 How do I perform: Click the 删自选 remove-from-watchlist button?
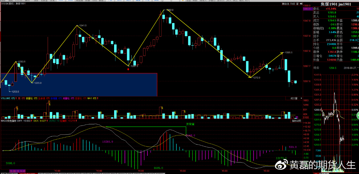[x=285, y=4]
